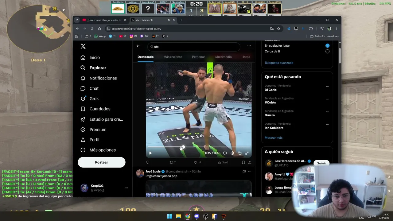Open Chrome extensions puzzle icon
393x221 pixels.
311,29
